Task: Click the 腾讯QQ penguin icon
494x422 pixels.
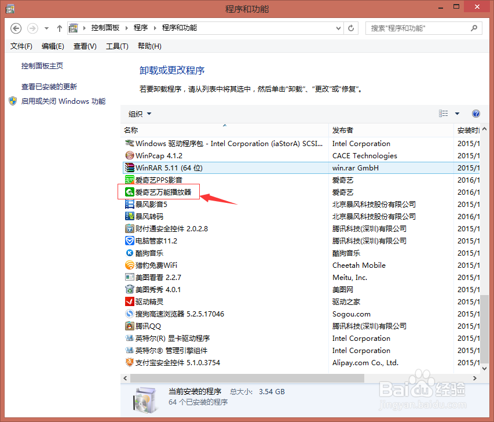Action: (130, 326)
